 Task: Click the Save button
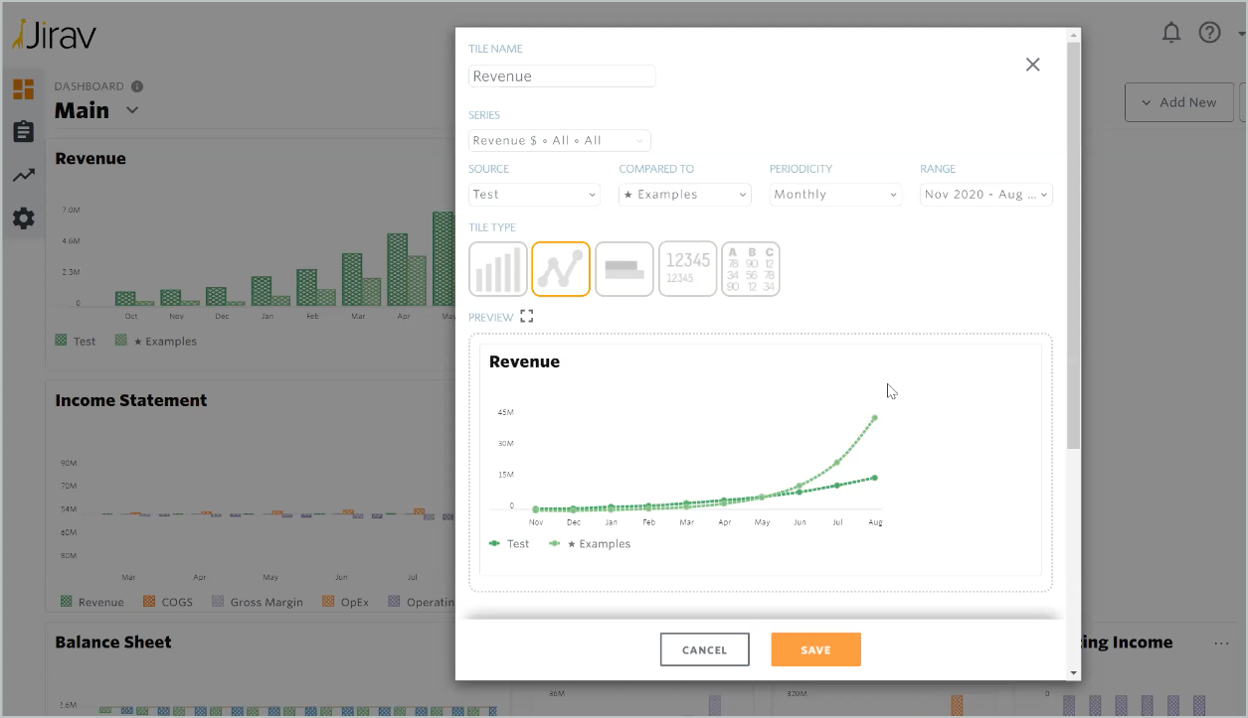coord(815,649)
